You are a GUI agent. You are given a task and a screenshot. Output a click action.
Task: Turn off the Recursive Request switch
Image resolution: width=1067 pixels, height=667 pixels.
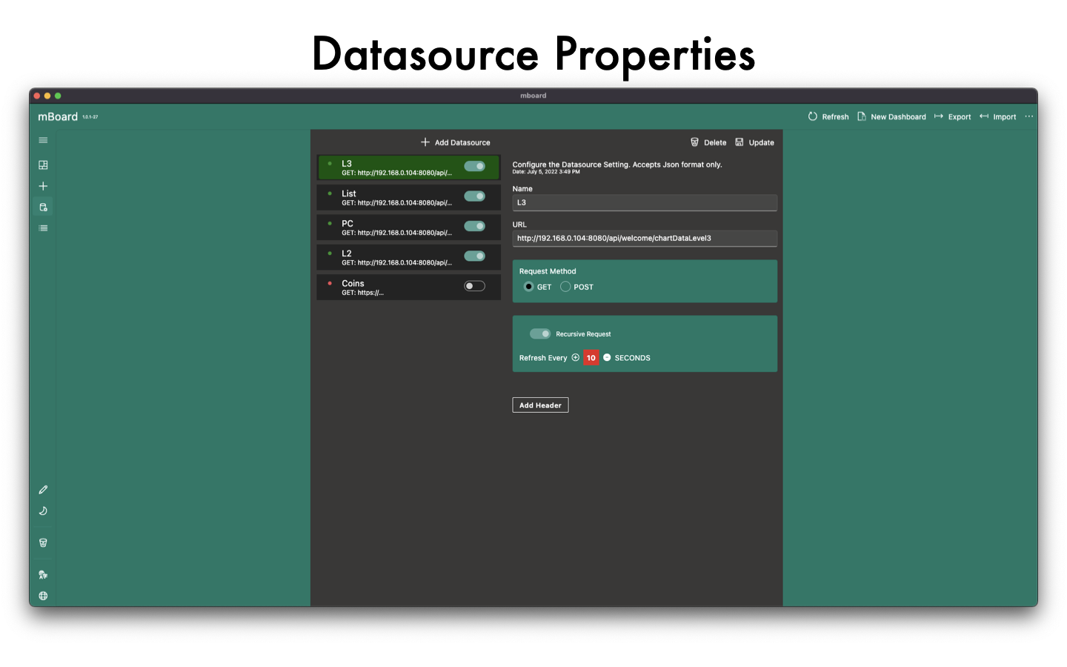point(540,333)
